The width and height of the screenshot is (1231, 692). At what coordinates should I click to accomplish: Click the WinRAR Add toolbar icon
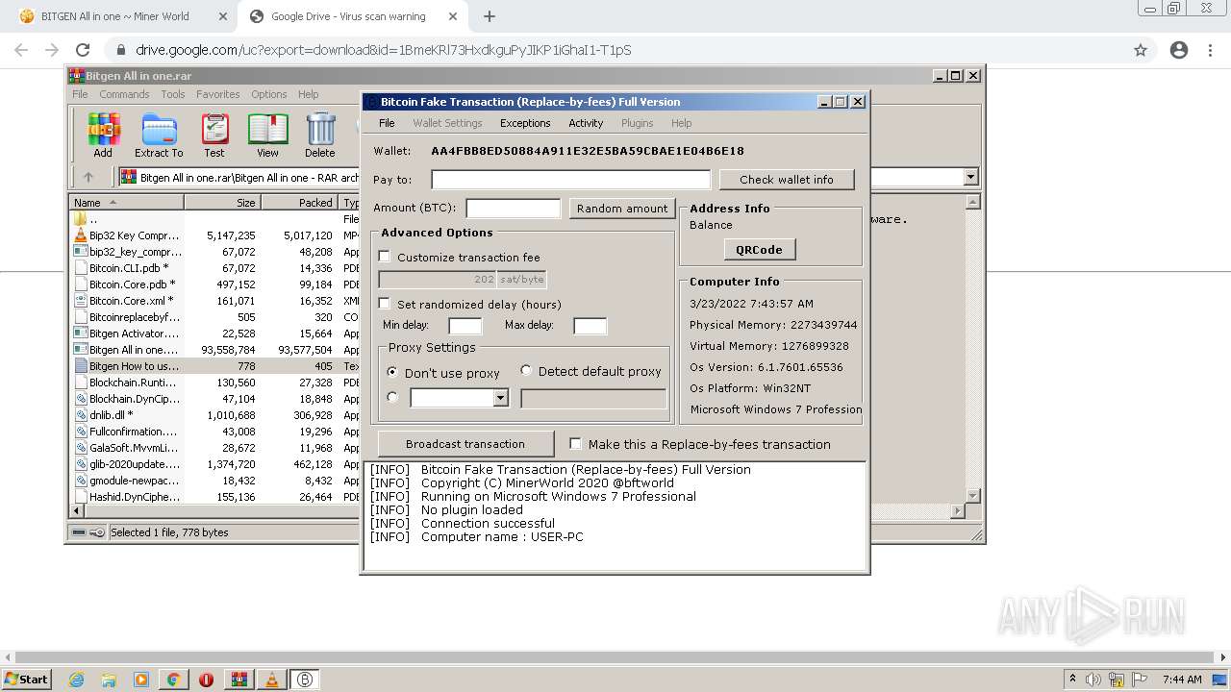tap(103, 135)
